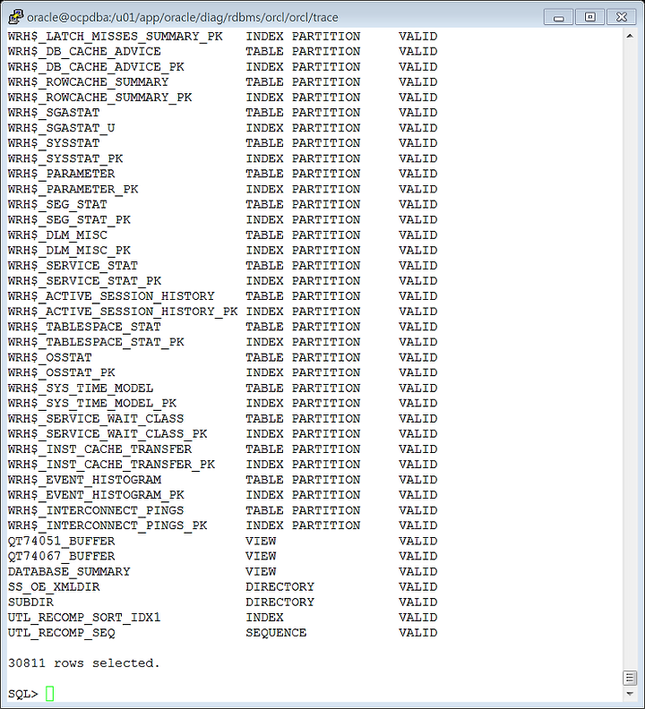645x709 pixels.
Task: Click the scrollbar up arrow
Action: point(630,36)
